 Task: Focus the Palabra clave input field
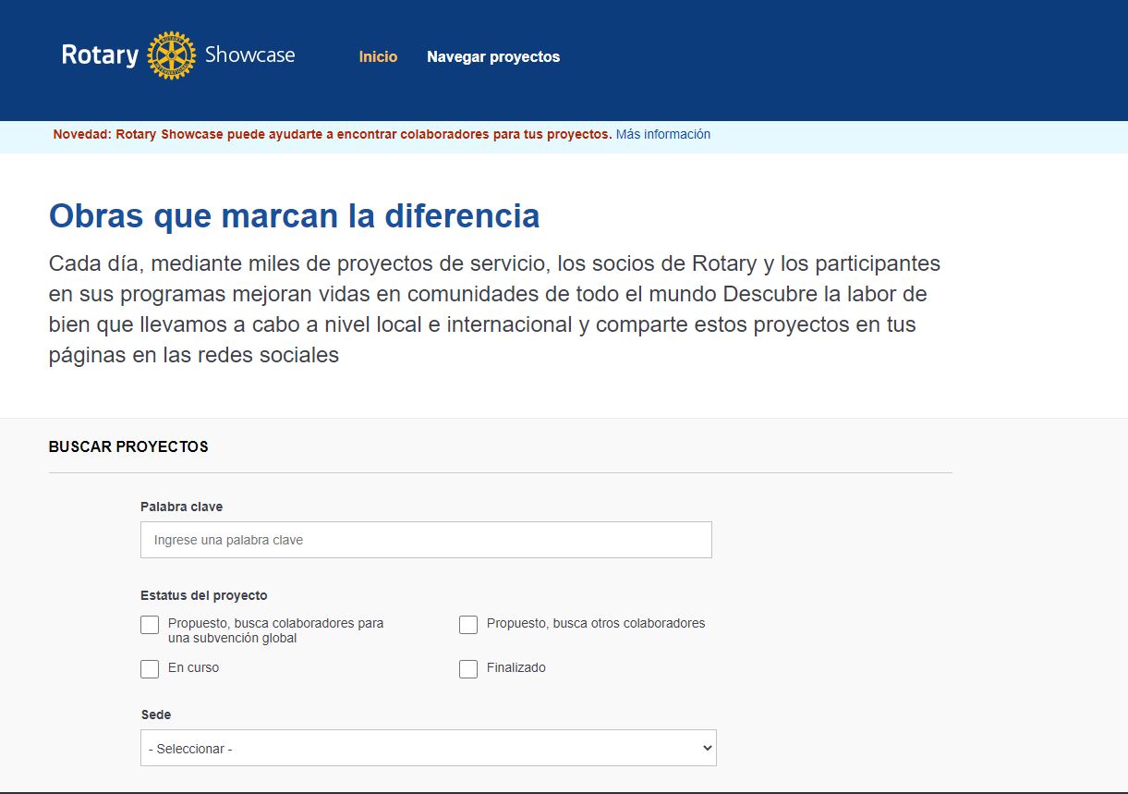pos(426,540)
